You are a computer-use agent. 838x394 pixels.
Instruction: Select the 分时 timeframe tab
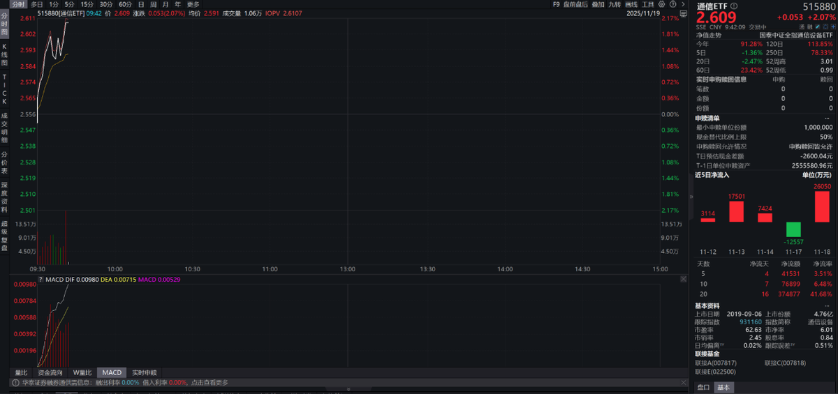coord(19,4)
